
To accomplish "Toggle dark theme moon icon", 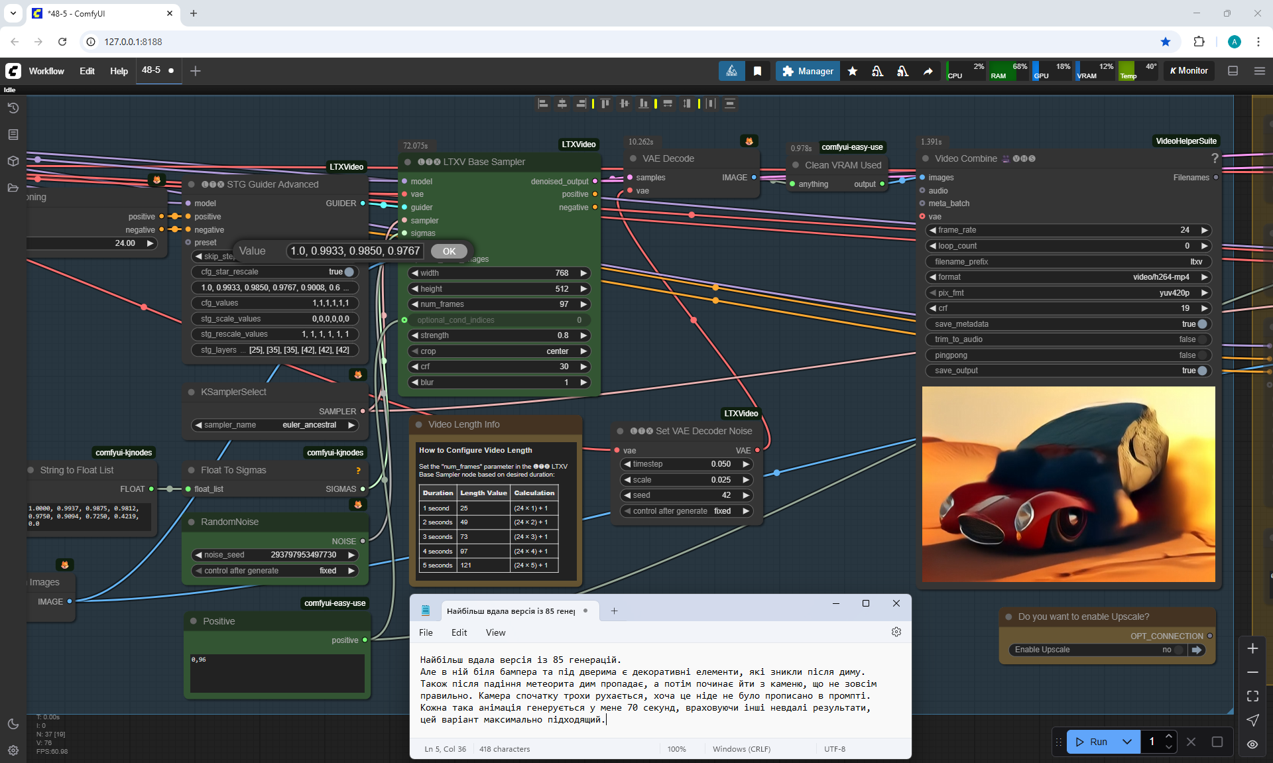I will [13, 724].
